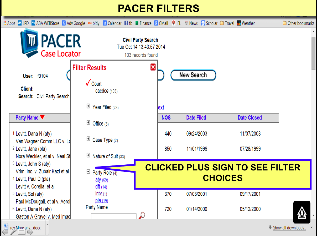Go to the Next results page link
Viewport: 317px width, 236px height.
coord(161,108)
